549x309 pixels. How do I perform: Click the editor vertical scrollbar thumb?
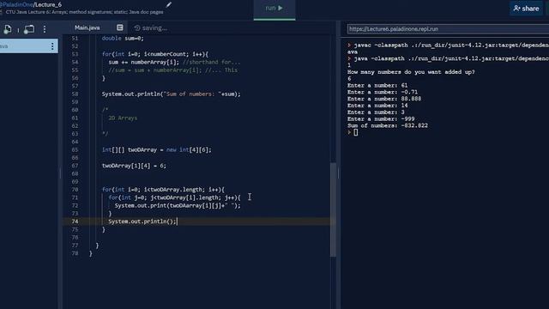333,209
